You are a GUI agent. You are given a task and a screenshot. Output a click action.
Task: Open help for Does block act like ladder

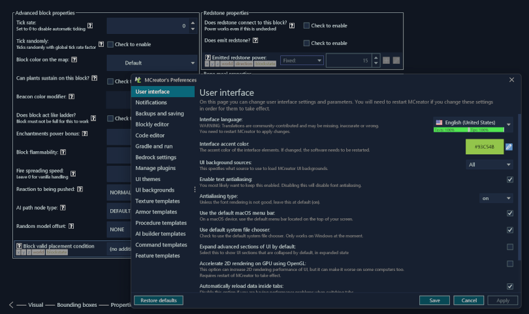click(x=93, y=118)
